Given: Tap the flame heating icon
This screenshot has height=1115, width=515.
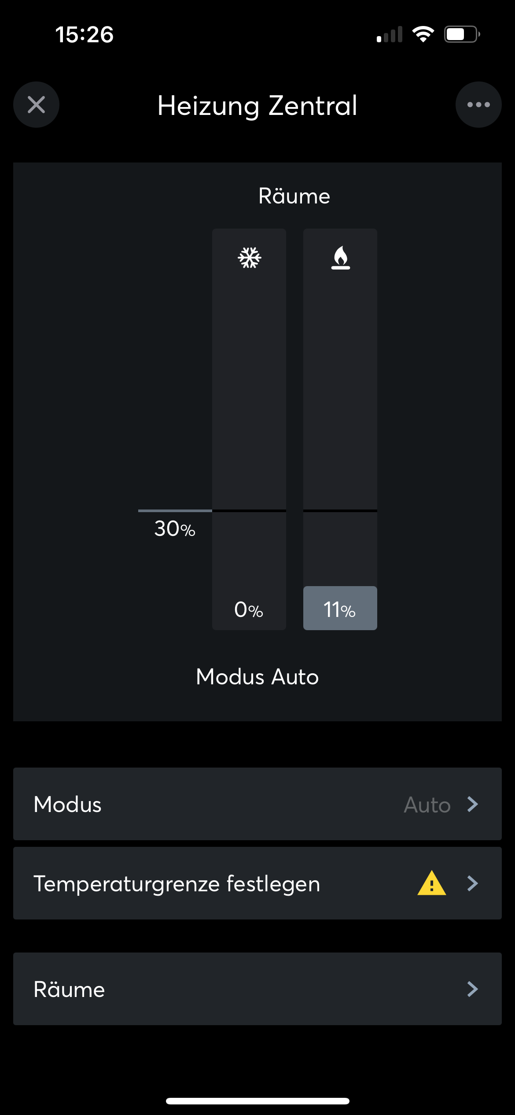Looking at the screenshot, I should pos(340,258).
